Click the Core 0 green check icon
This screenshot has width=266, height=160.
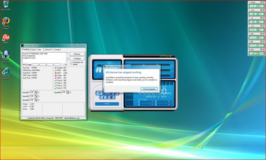56,81
